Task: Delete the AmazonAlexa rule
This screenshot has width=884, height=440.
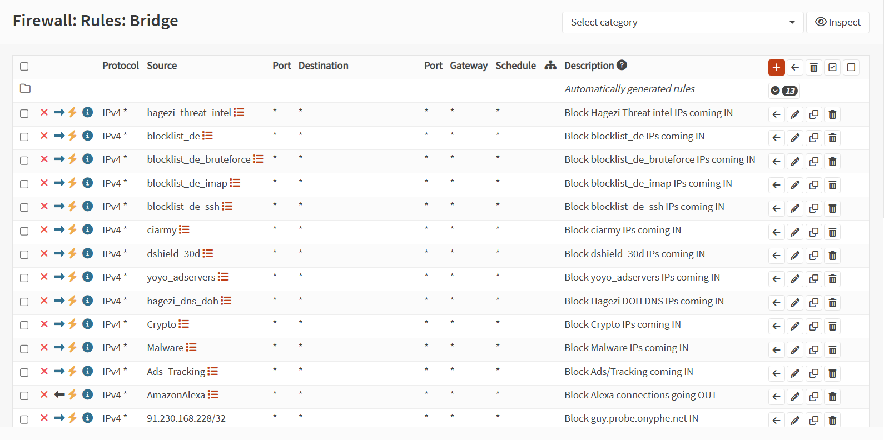Action: [x=832, y=397]
